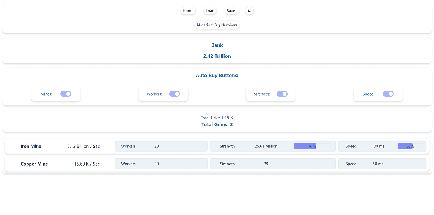Image resolution: width=434 pixels, height=215 pixels.
Task: Disable the Mines auto buy toggle
Action: click(66, 94)
